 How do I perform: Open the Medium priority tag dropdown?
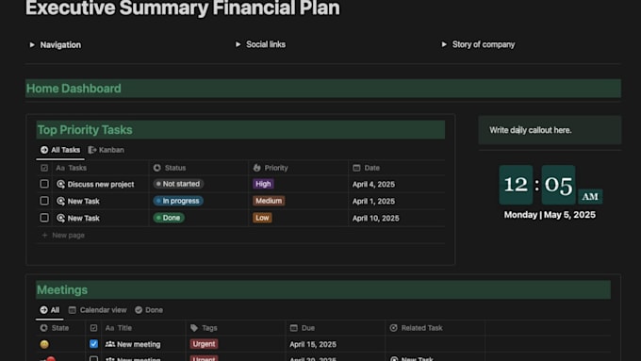coord(269,201)
